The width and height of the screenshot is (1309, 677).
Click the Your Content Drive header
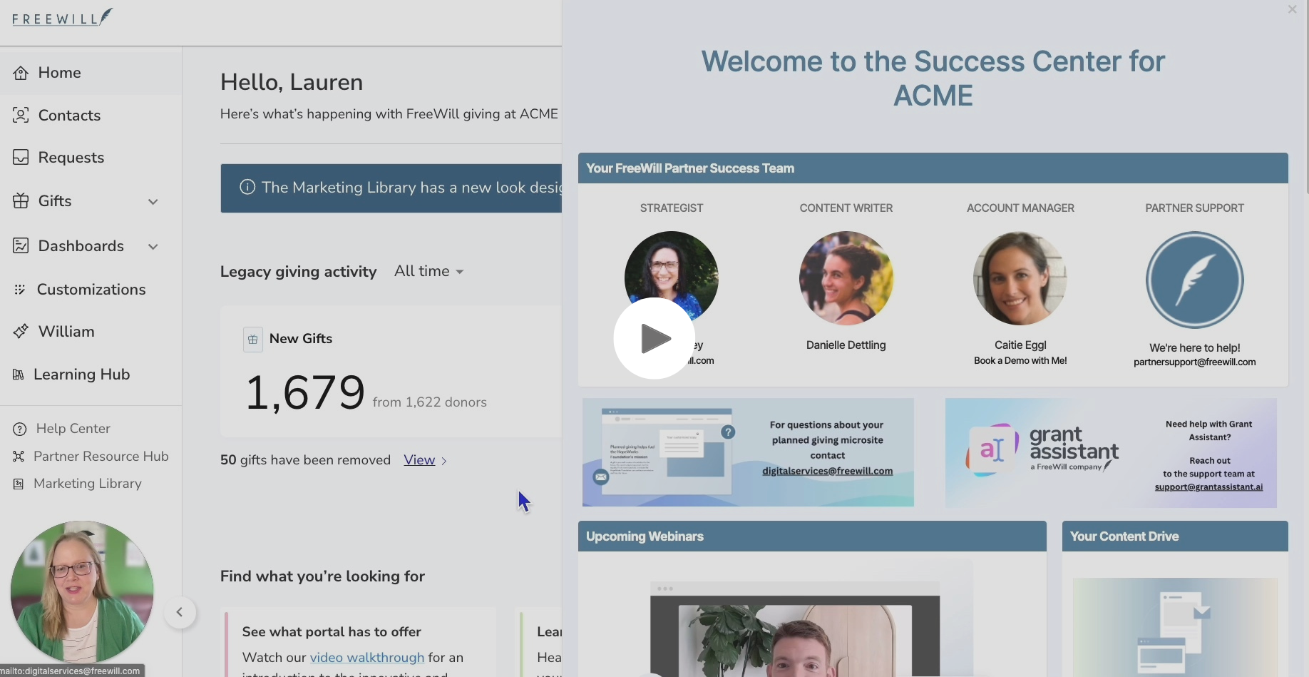(x=1175, y=536)
